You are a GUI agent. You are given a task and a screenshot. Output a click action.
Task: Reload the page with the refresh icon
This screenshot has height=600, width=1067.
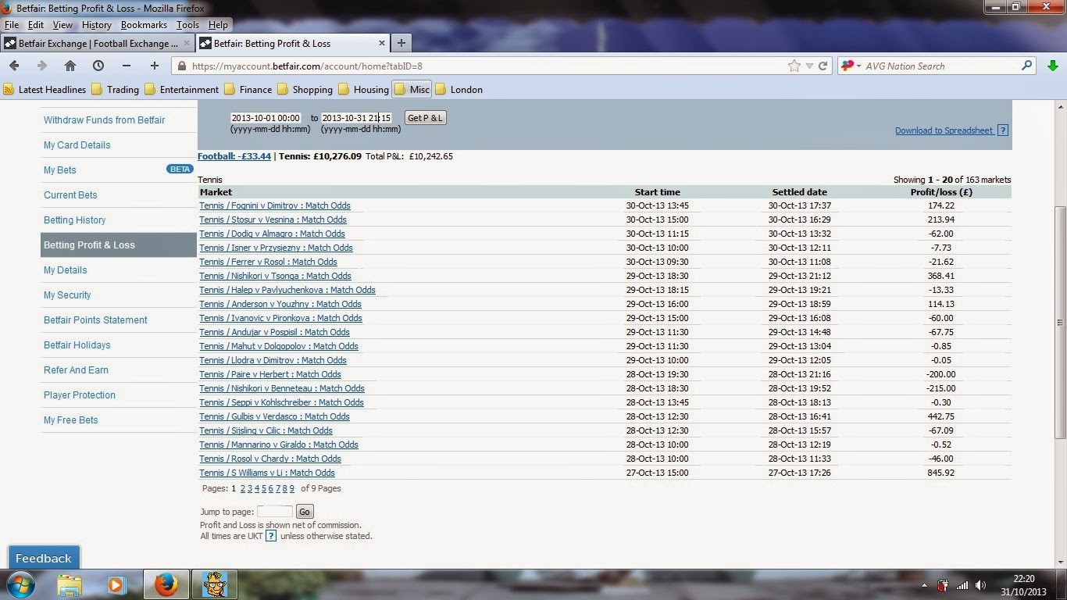pos(823,66)
